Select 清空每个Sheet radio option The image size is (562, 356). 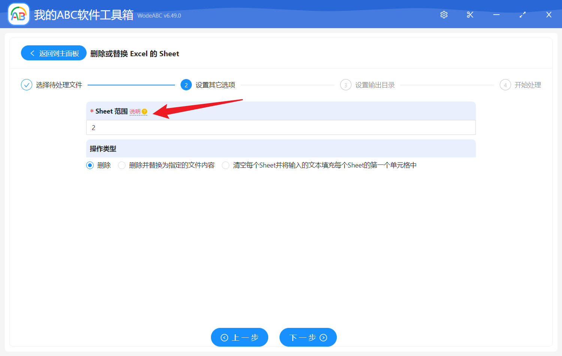pyautogui.click(x=226, y=165)
